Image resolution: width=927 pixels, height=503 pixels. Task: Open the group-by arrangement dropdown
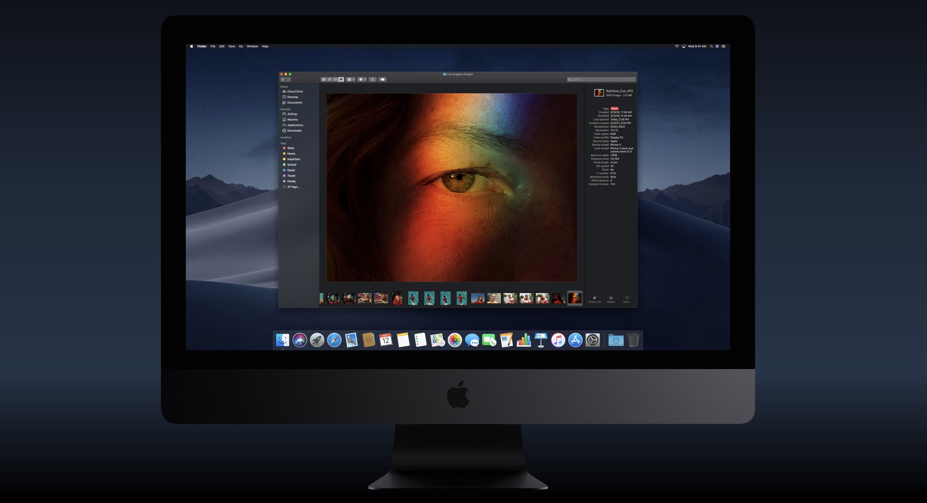coord(351,79)
